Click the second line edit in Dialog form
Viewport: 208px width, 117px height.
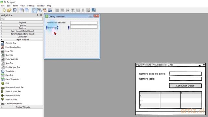click(84, 27)
